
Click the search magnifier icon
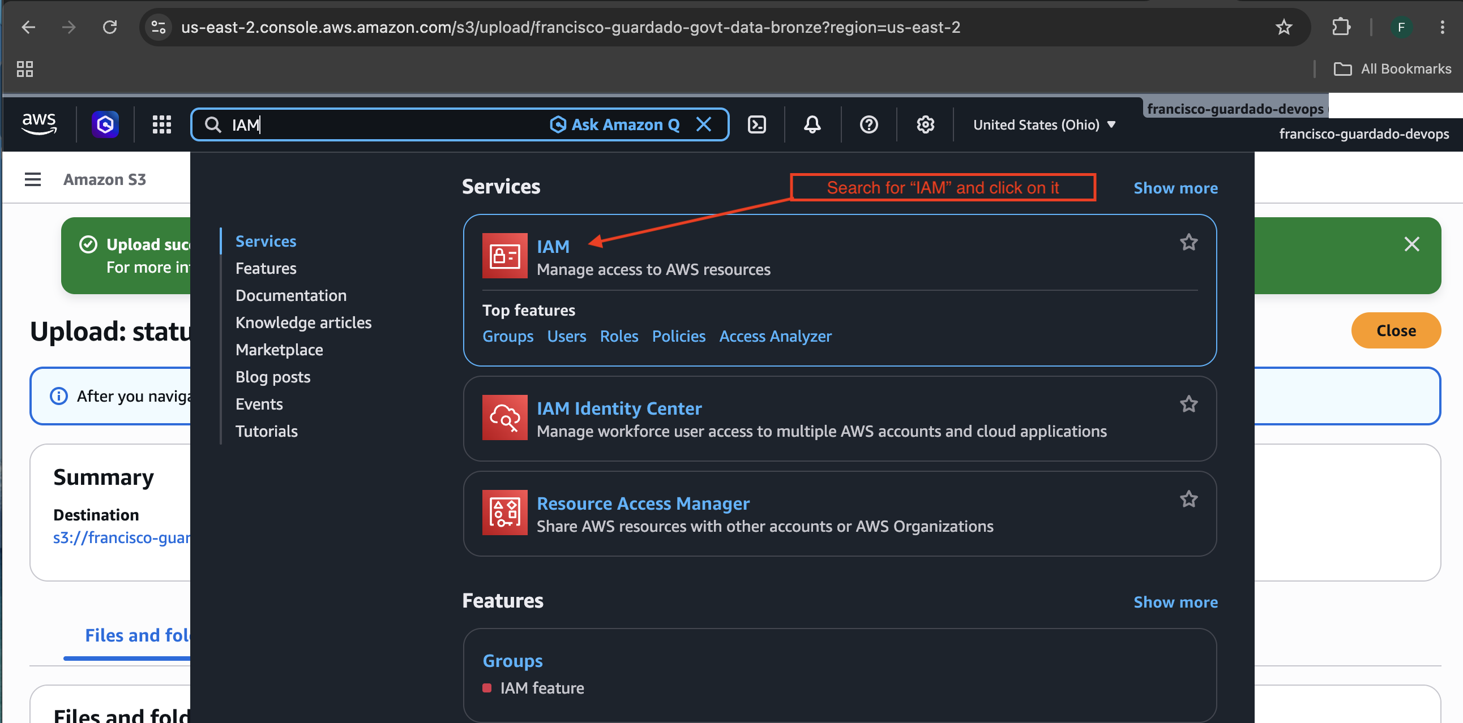pos(213,124)
